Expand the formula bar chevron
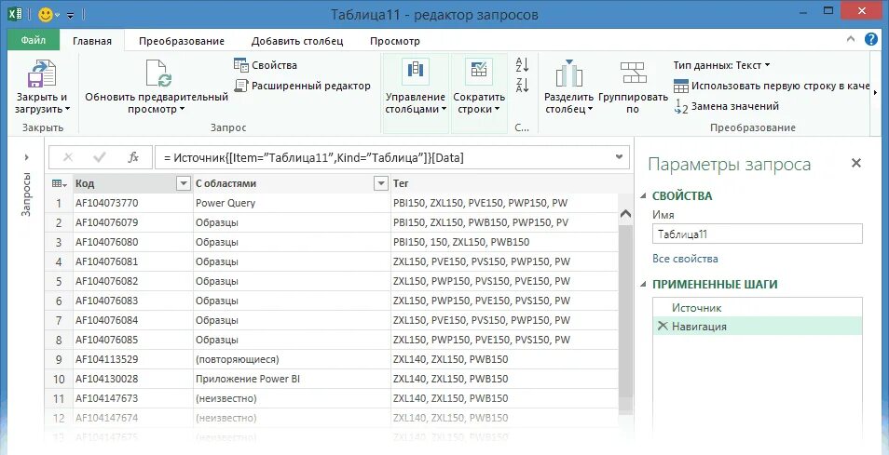 (x=619, y=157)
